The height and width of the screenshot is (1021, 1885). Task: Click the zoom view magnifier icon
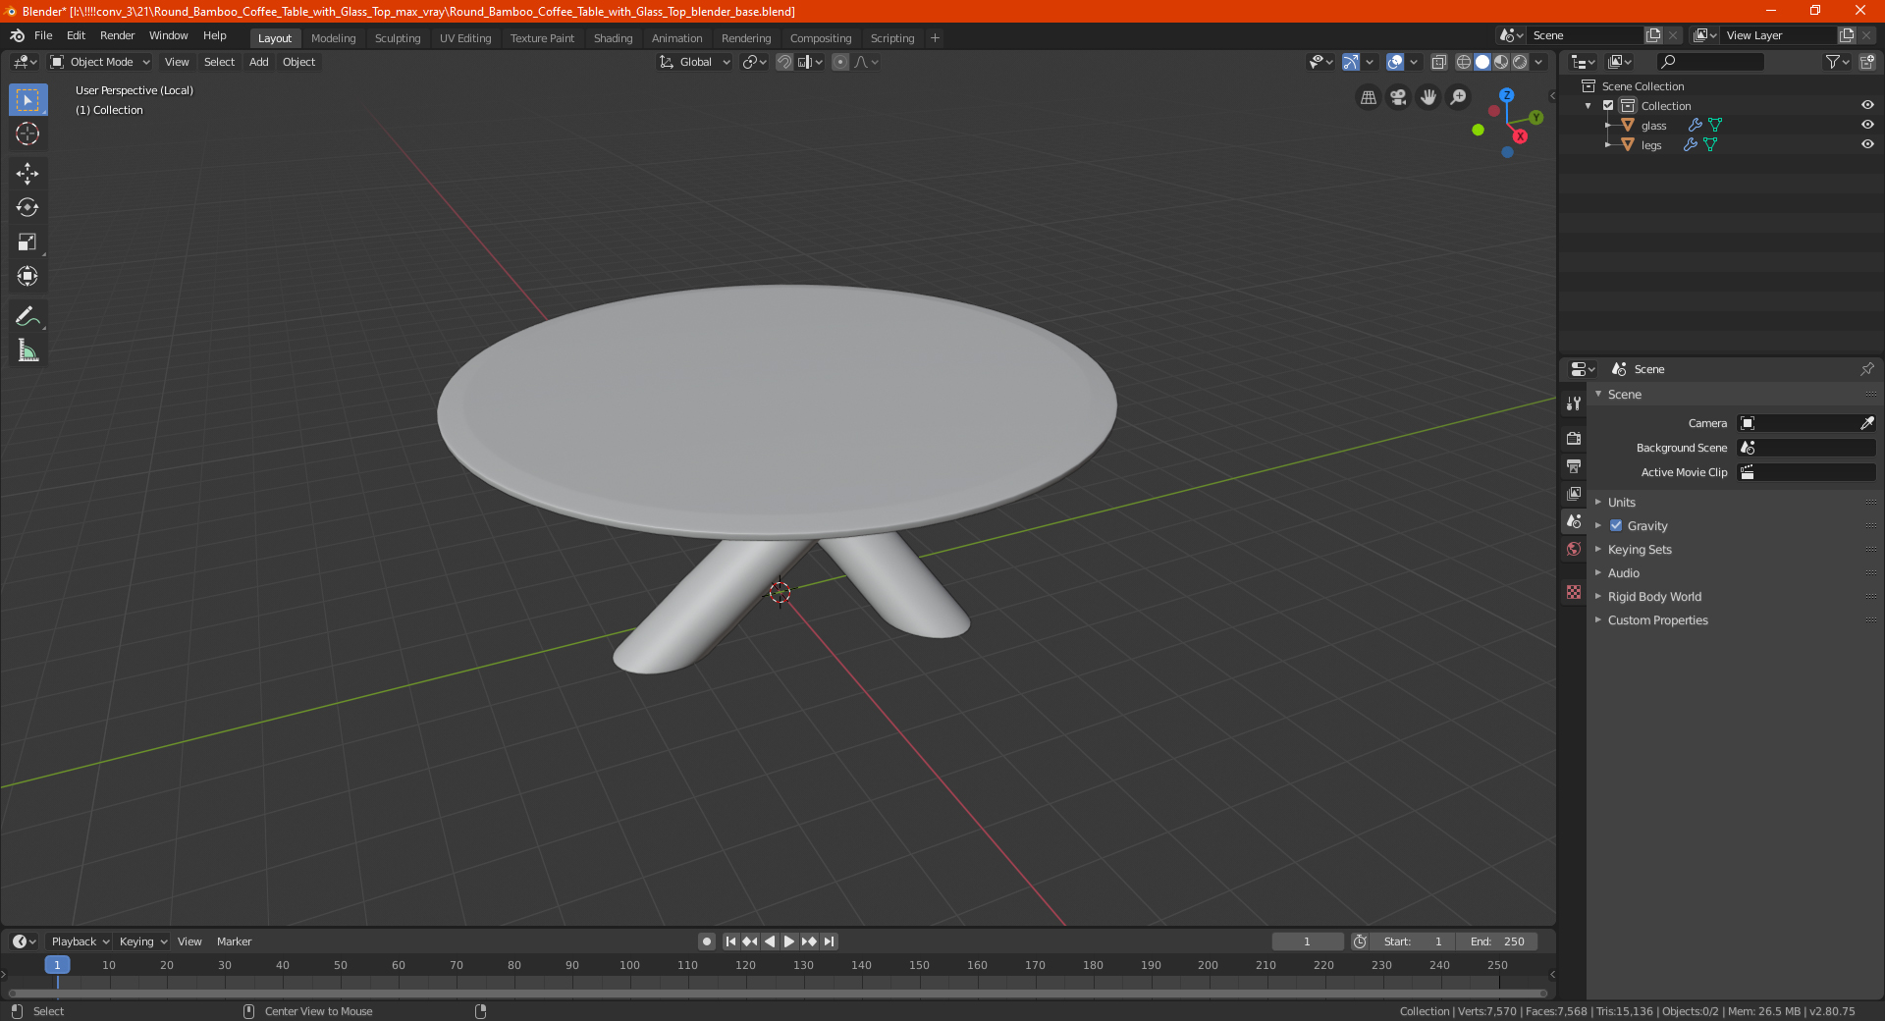[x=1459, y=97]
